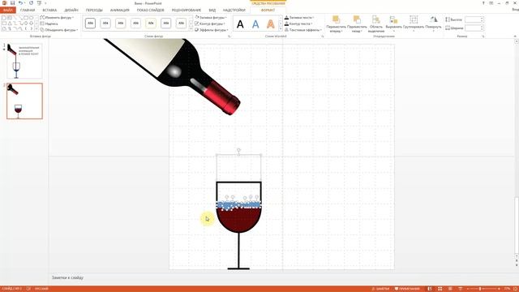The height and width of the screenshot is (292, 519).
Task: Apply the second shape style preset
Action: 105,24
